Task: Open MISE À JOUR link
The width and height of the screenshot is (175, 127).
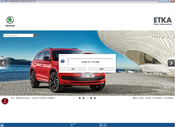Action: 138,98
